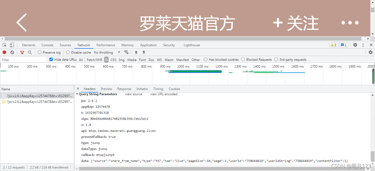375x171 pixels.
Task: Filter requests by Font
Action: point(142,60)
